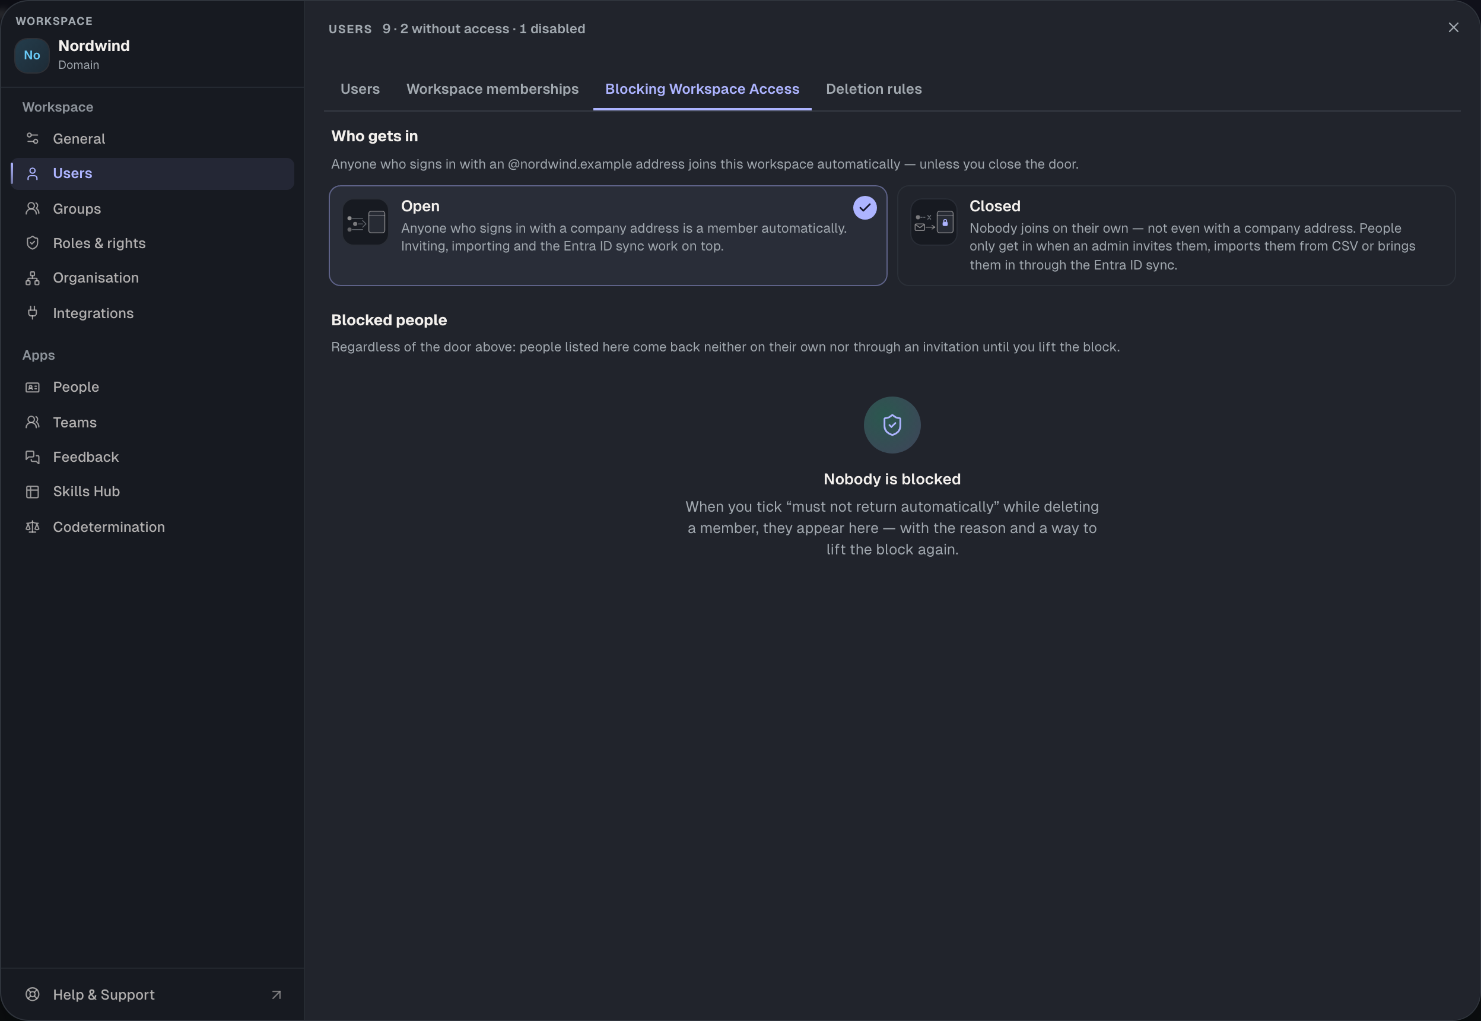Click the Organisation hierarchy icon
Image resolution: width=1481 pixels, height=1021 pixels.
tap(33, 278)
